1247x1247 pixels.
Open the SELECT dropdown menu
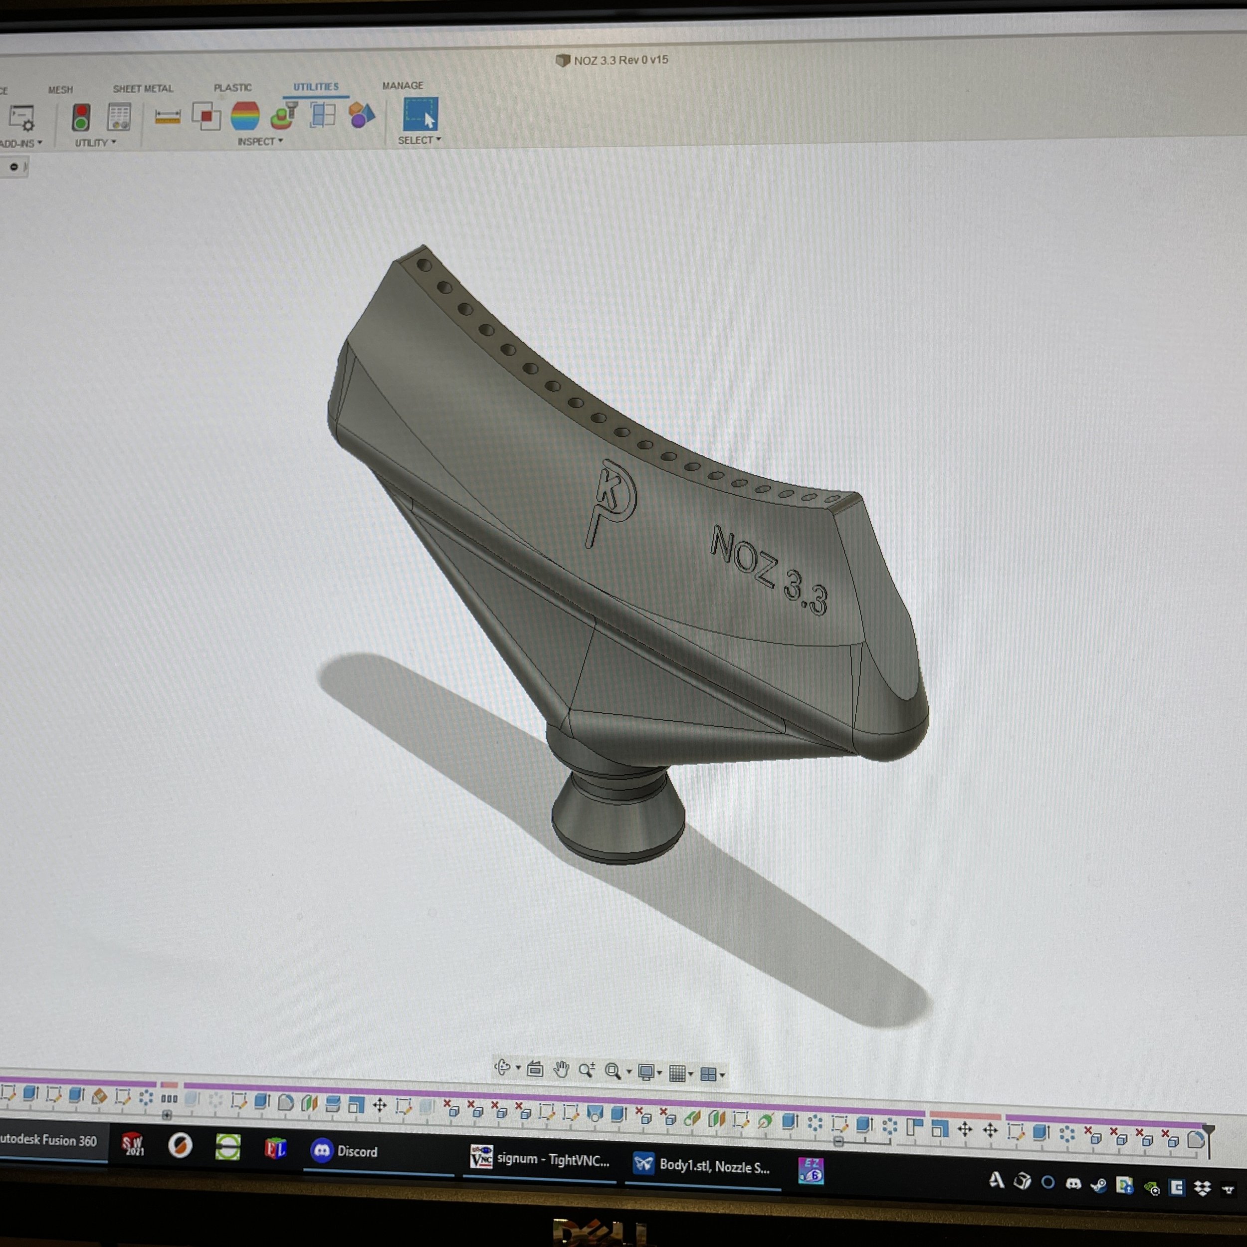(419, 140)
